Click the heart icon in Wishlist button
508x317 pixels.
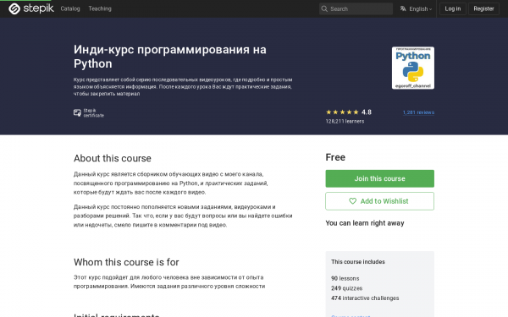pyautogui.click(x=352, y=201)
